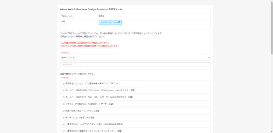Click the vertical scrollbar thumb
The width and height of the screenshot is (273, 133).
pyautogui.click(x=272, y=29)
